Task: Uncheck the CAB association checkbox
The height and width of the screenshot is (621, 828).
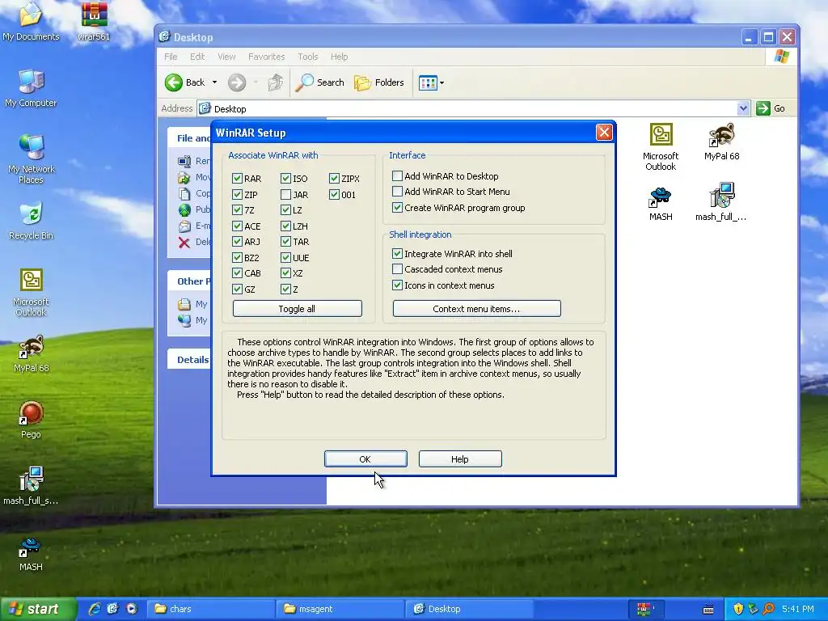Action: pyautogui.click(x=237, y=273)
